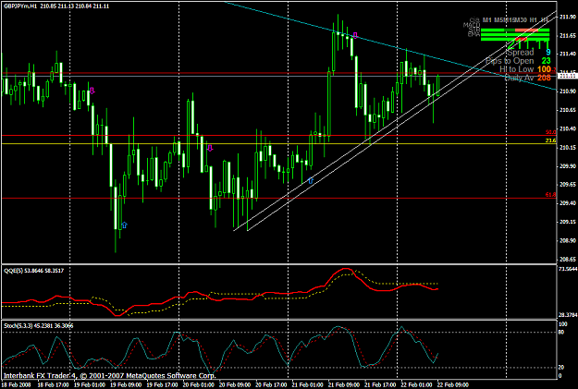This screenshot has height=389, width=578.
Task: Click the Stochastic 20 level label
Action: click(561, 367)
